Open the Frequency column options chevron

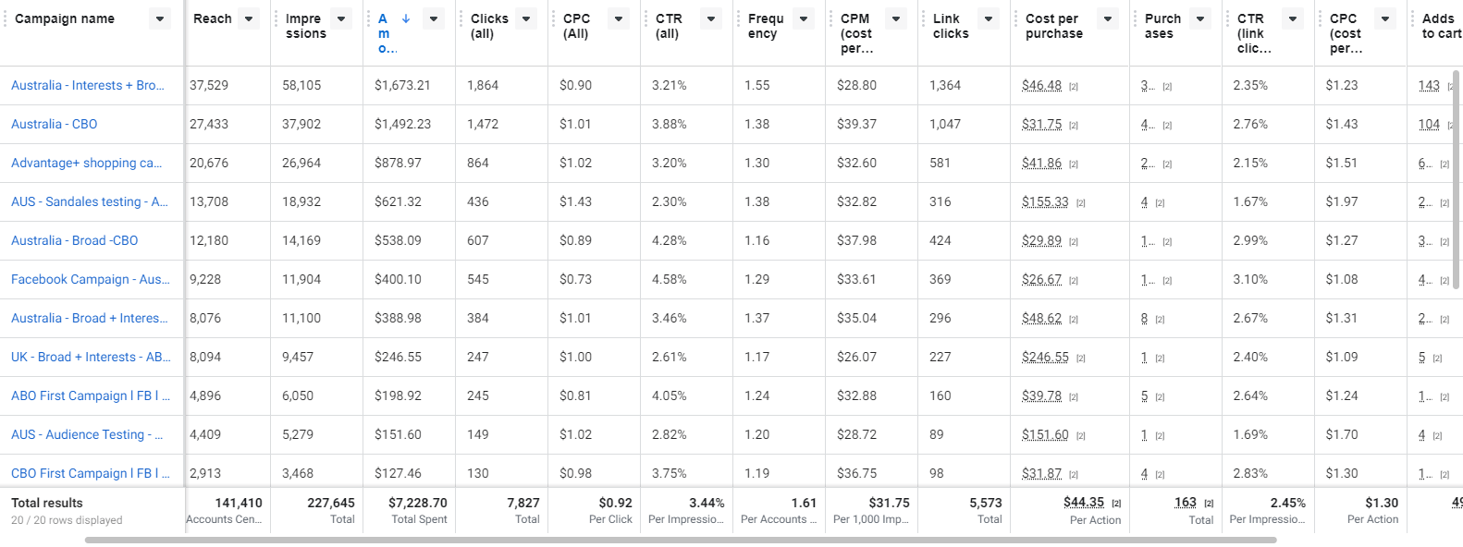(802, 17)
